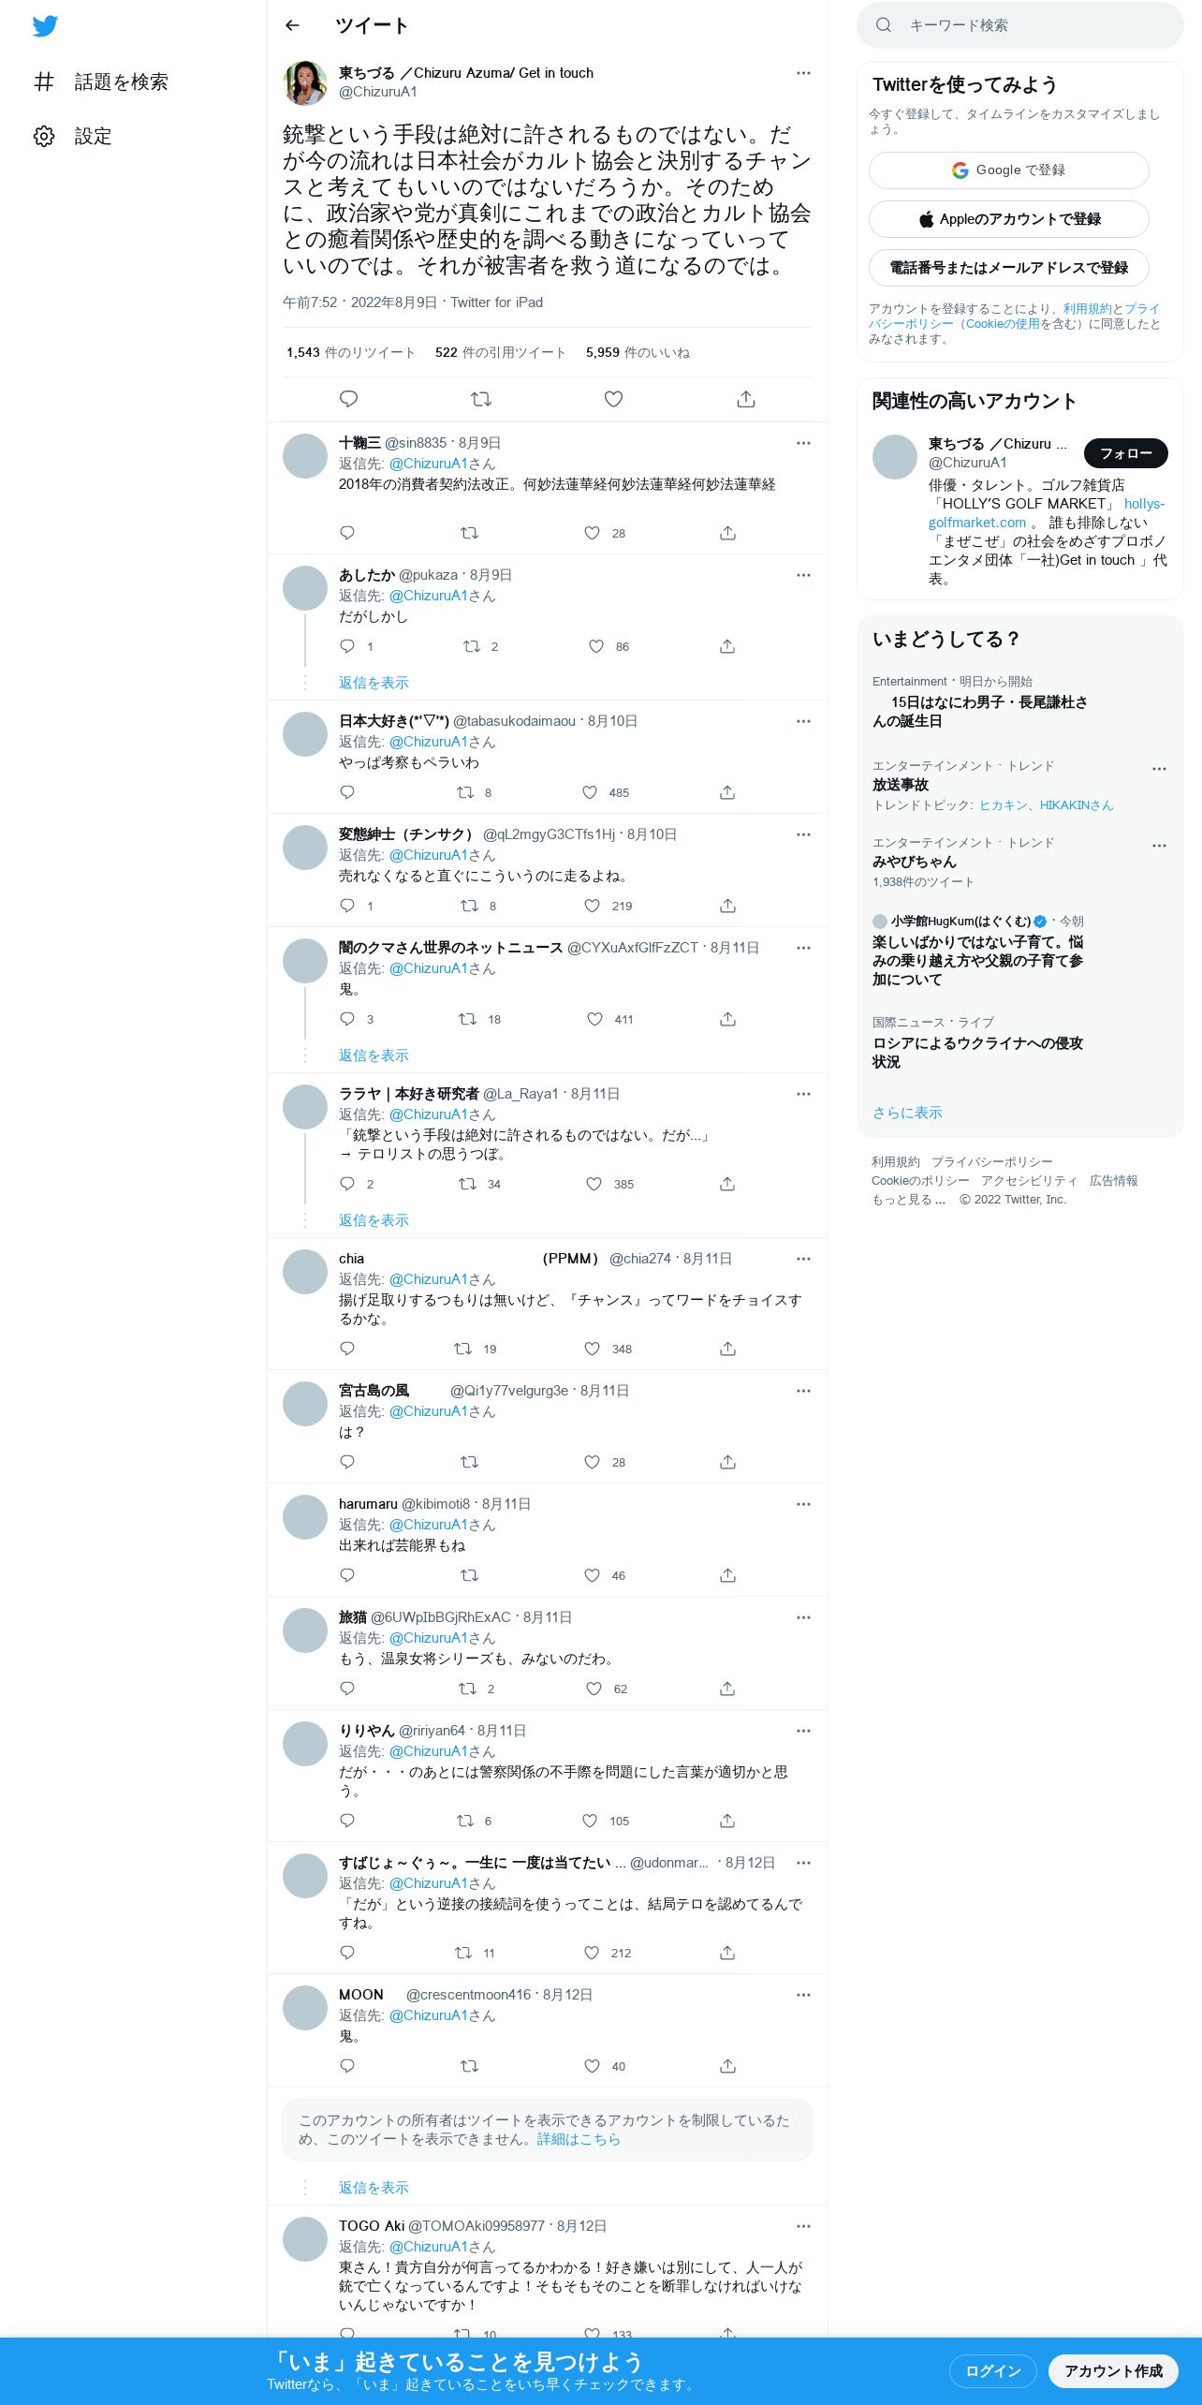Register using Google で登録 button

coord(1008,170)
